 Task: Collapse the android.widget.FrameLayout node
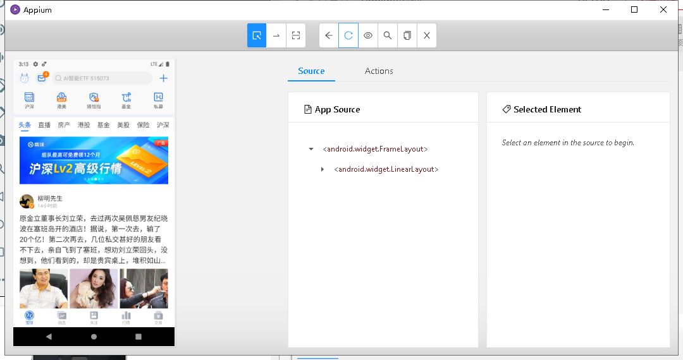click(311, 149)
